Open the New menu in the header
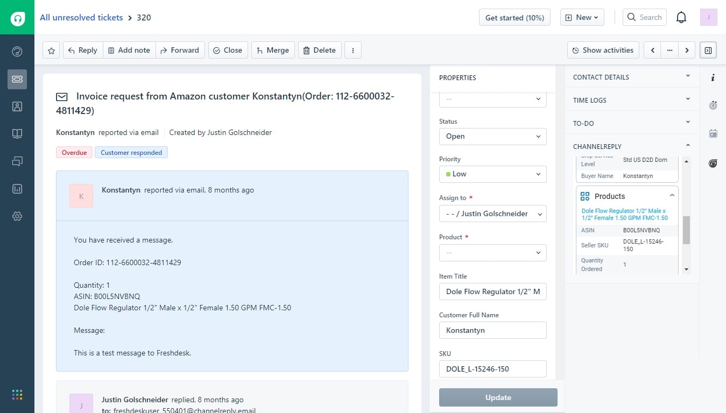 [582, 17]
